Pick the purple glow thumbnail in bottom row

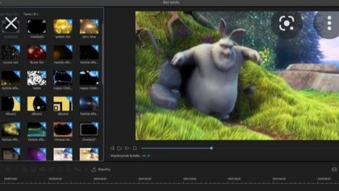tap(37, 155)
